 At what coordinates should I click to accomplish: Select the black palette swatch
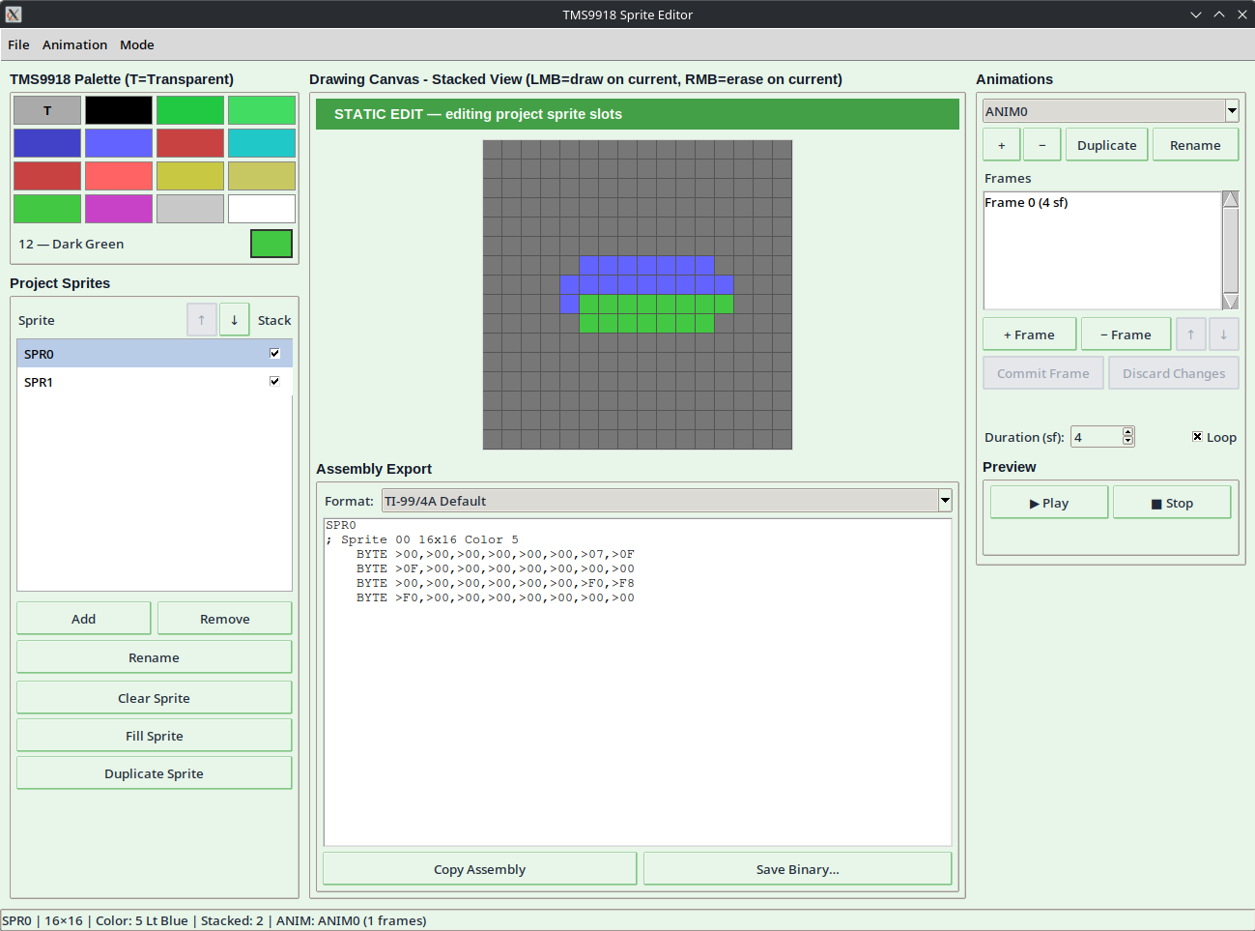[119, 110]
